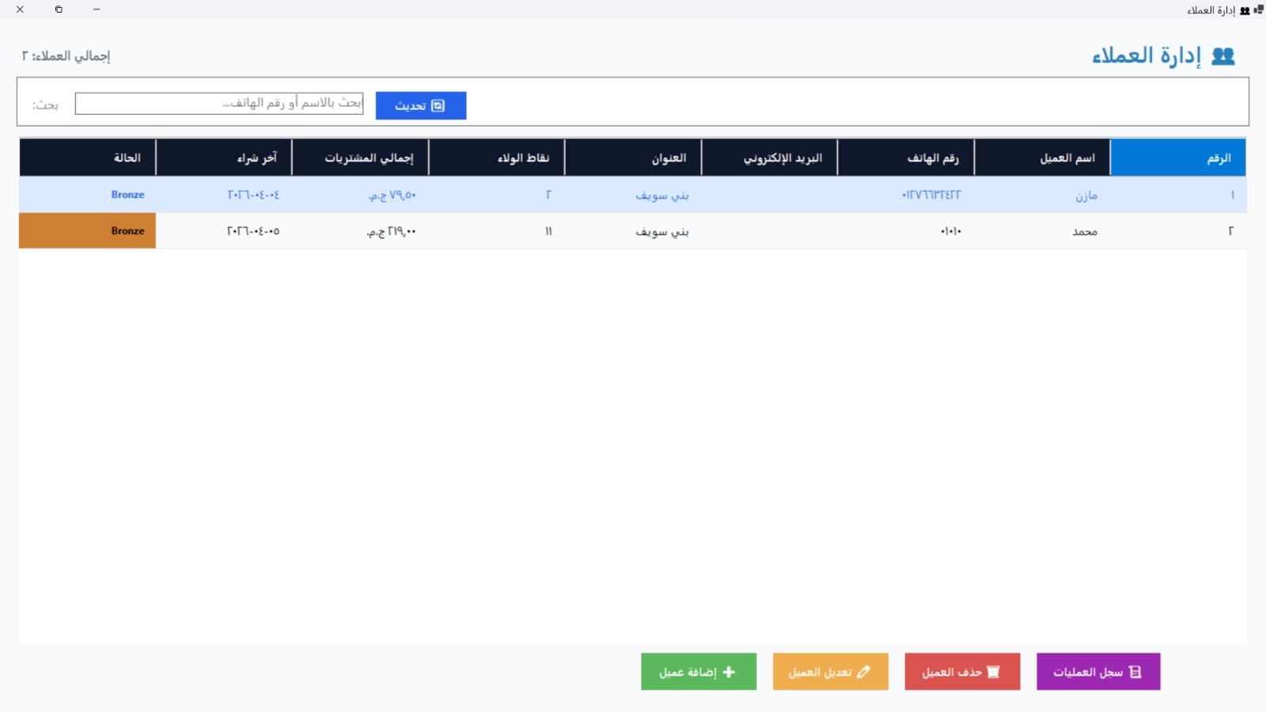Click the refresh icon in the تحديث button

[x=438, y=106]
